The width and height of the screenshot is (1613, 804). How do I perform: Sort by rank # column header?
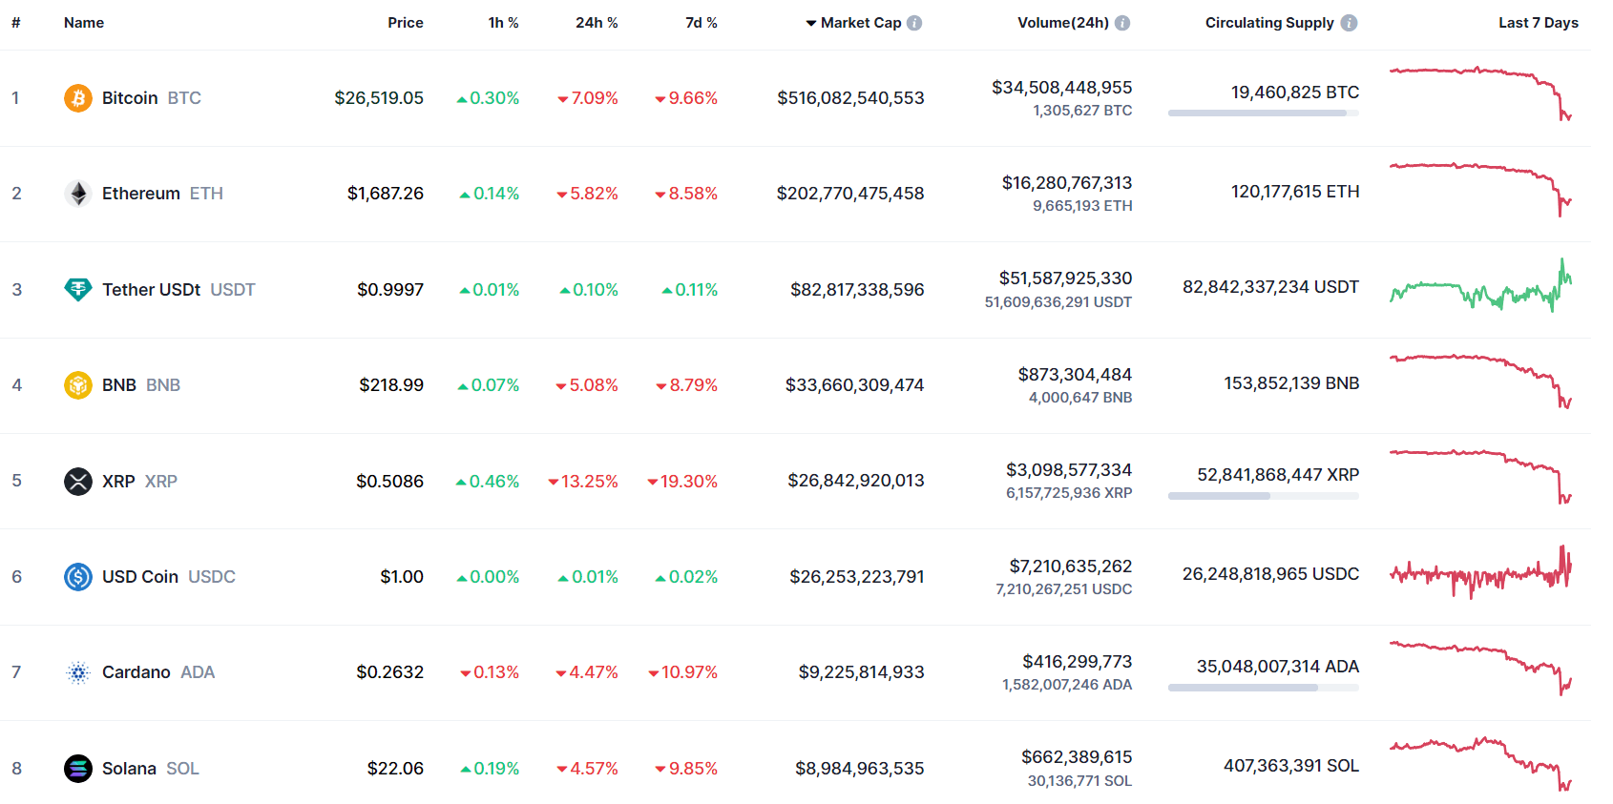pyautogui.click(x=16, y=23)
